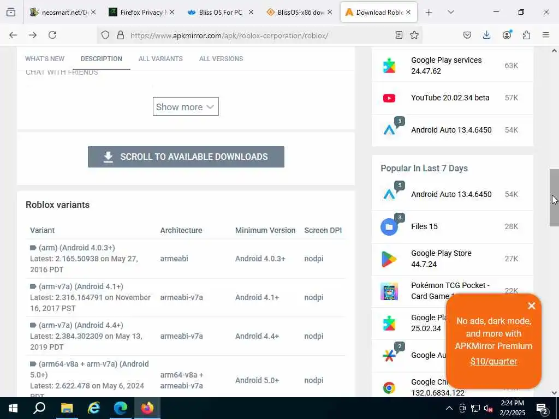Show hidden system tray icons
The height and width of the screenshot is (419, 559).
pos(449,408)
